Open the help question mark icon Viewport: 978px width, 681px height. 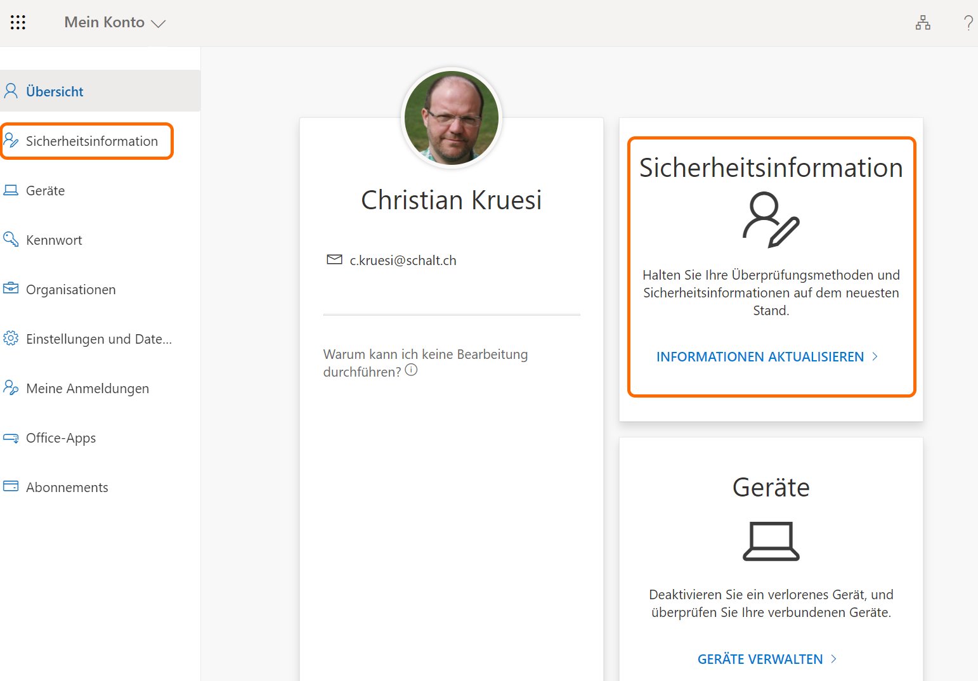pyautogui.click(x=968, y=23)
